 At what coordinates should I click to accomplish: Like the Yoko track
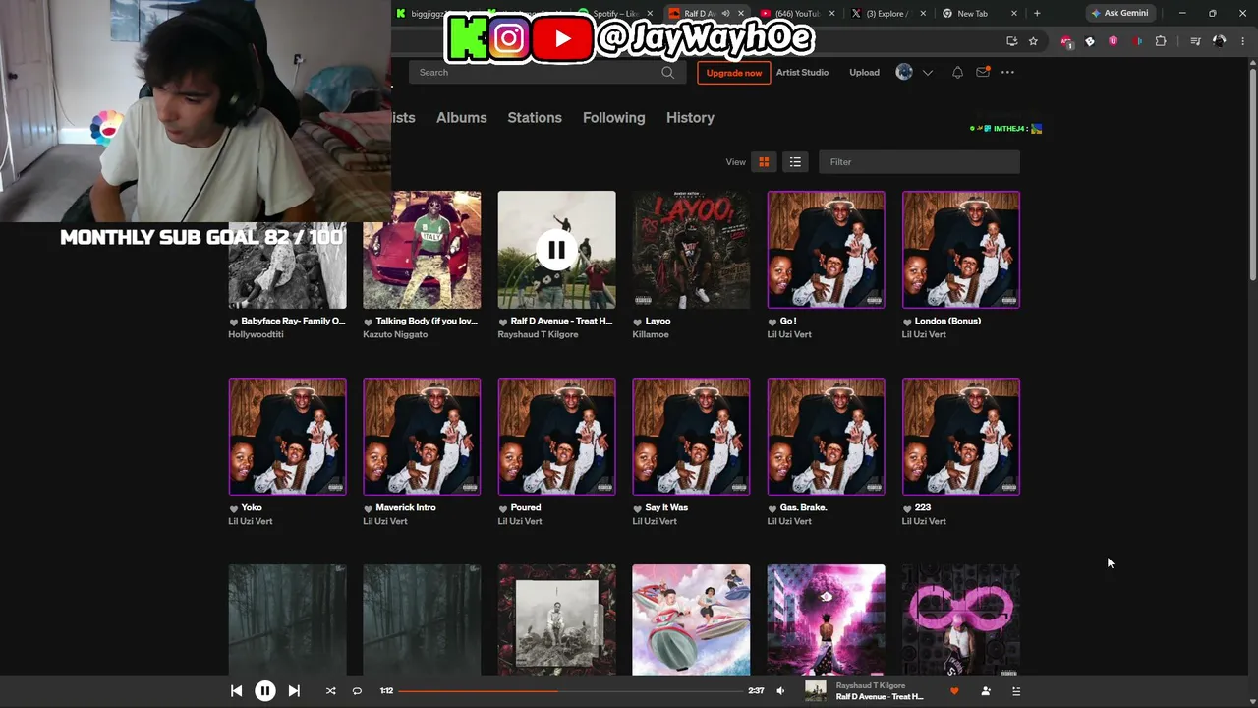pos(234,508)
